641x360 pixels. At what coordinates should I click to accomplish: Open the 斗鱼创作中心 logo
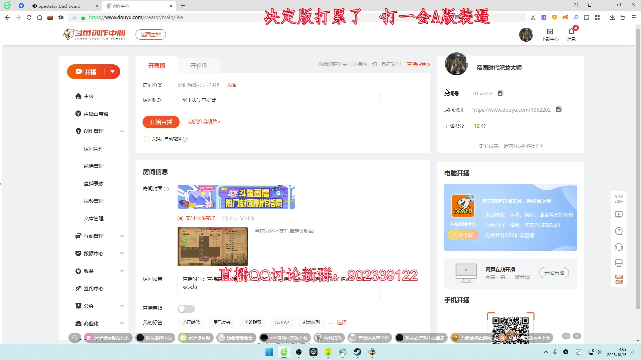click(x=94, y=34)
